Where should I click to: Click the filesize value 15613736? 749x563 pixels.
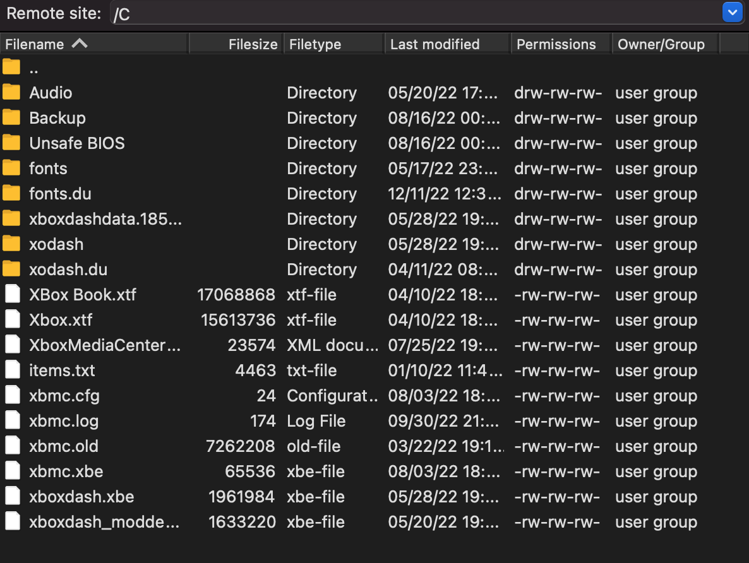tap(238, 320)
